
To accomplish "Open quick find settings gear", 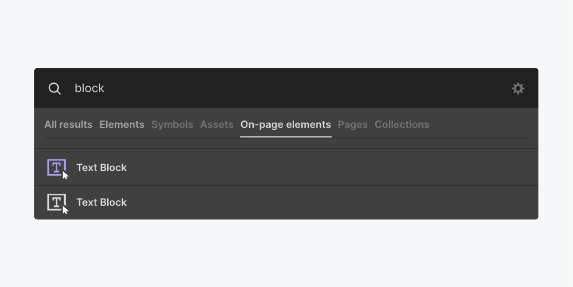I will click(x=518, y=89).
